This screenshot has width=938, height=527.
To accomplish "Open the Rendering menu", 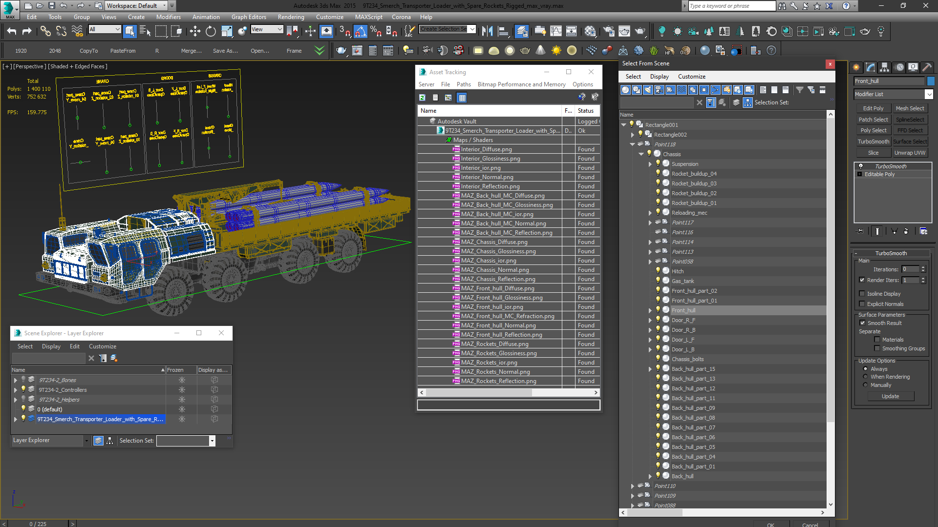I will click(291, 17).
